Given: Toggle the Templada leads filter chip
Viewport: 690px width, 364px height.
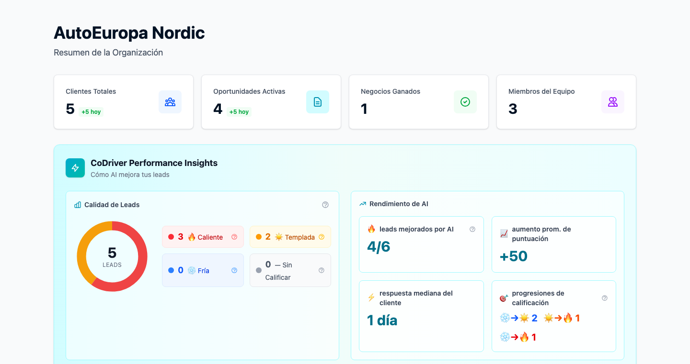Looking at the screenshot, I should pos(290,236).
